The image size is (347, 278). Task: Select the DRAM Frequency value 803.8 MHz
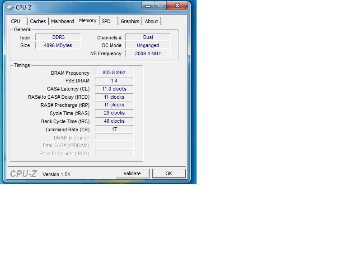[114, 73]
